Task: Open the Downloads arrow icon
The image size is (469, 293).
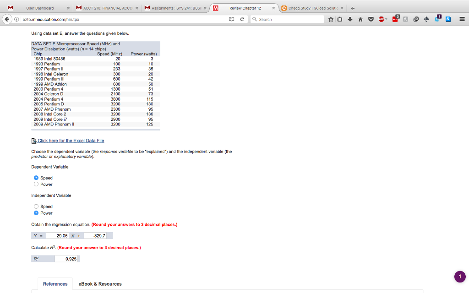Action: point(349,19)
